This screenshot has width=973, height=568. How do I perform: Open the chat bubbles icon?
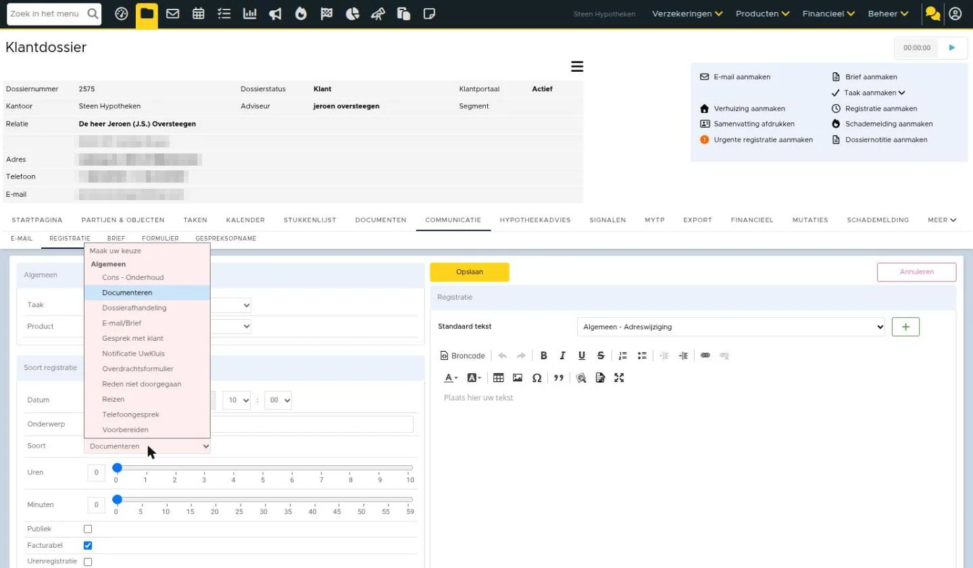click(x=932, y=14)
